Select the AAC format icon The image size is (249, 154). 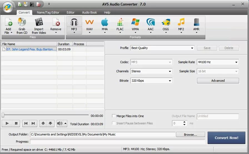click(151, 22)
